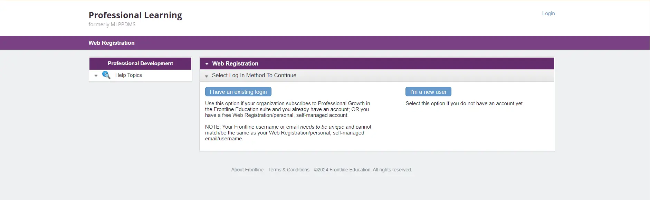Click the existing login description paragraph

(x=288, y=109)
